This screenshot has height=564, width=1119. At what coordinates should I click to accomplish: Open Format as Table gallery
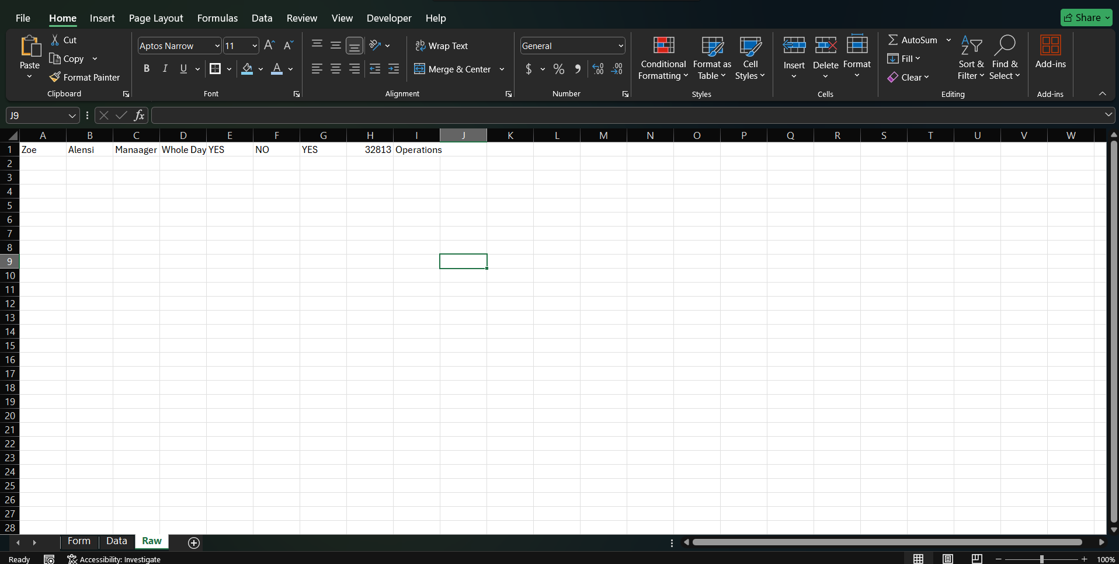click(712, 58)
